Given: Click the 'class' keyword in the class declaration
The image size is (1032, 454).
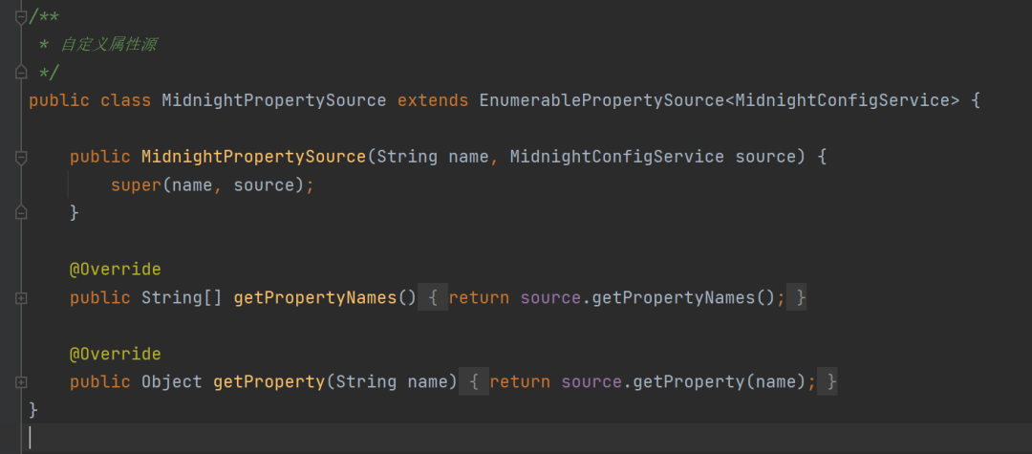Looking at the screenshot, I should (126, 100).
